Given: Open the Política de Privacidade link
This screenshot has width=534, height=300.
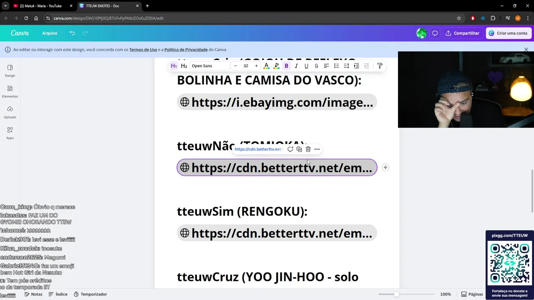Looking at the screenshot, I should 186,50.
